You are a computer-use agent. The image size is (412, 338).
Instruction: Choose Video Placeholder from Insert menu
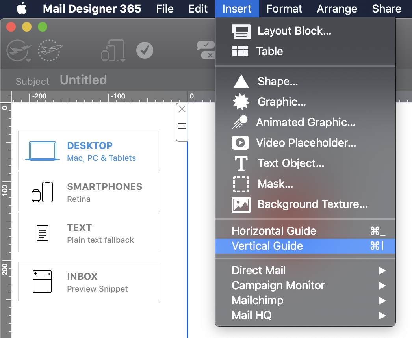[305, 143]
